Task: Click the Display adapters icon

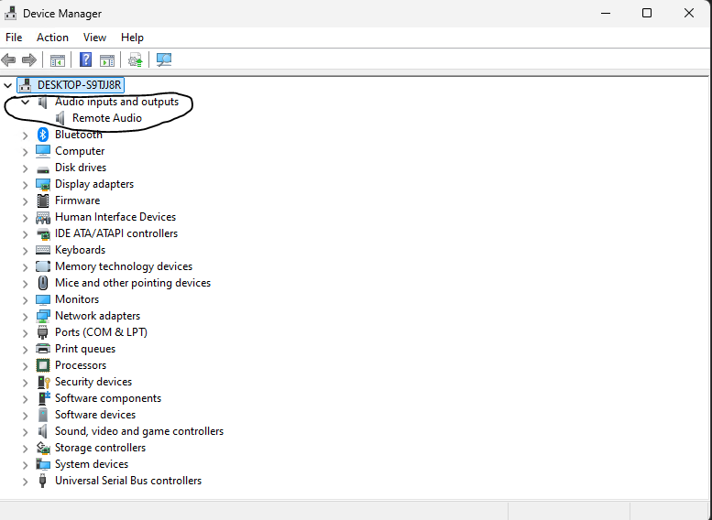Action: point(43,184)
